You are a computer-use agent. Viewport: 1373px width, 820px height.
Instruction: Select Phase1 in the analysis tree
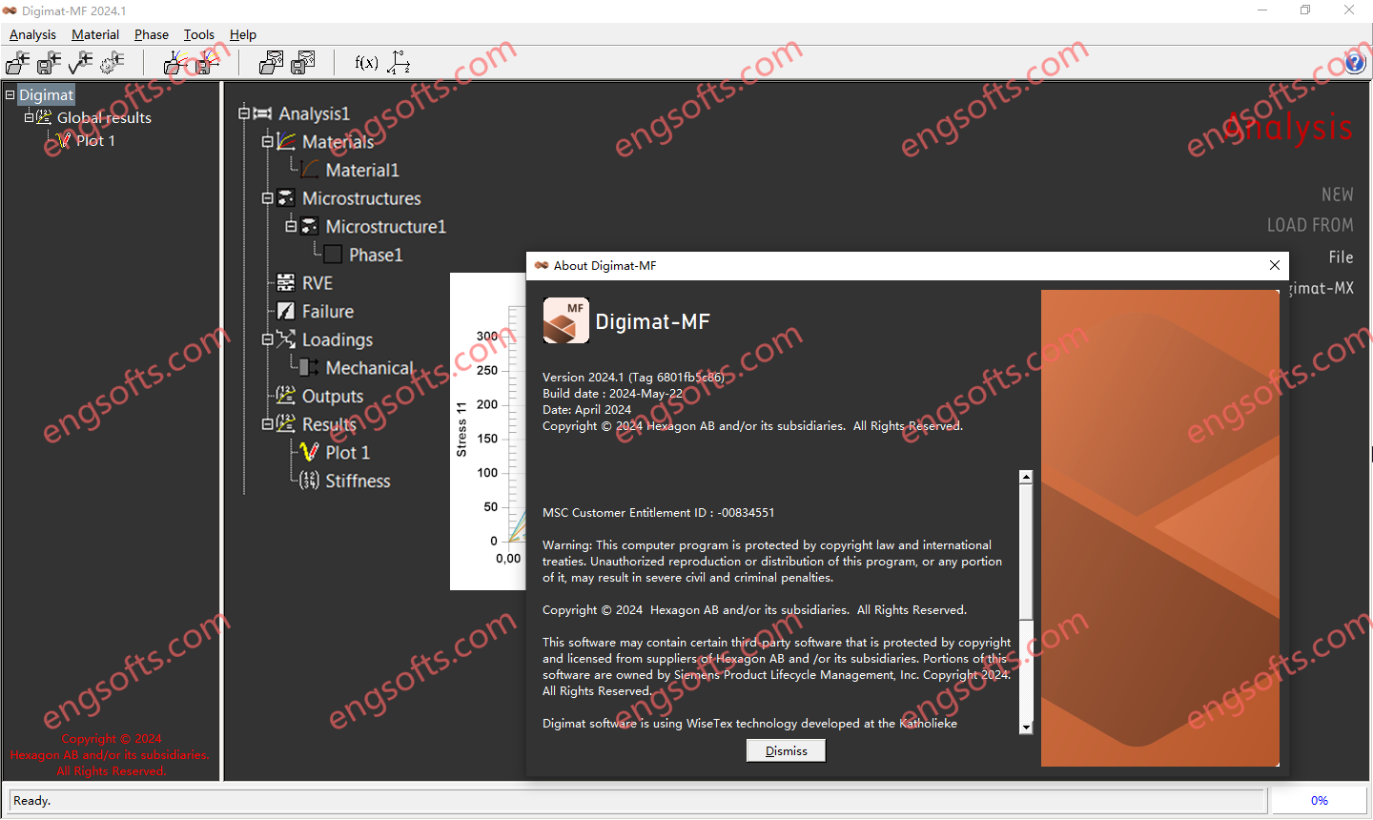(x=376, y=255)
